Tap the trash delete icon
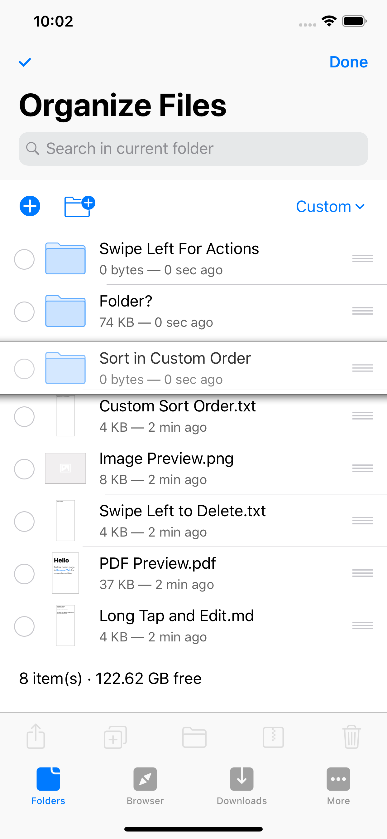Viewport: 387px width, 839px height. pos(352,737)
